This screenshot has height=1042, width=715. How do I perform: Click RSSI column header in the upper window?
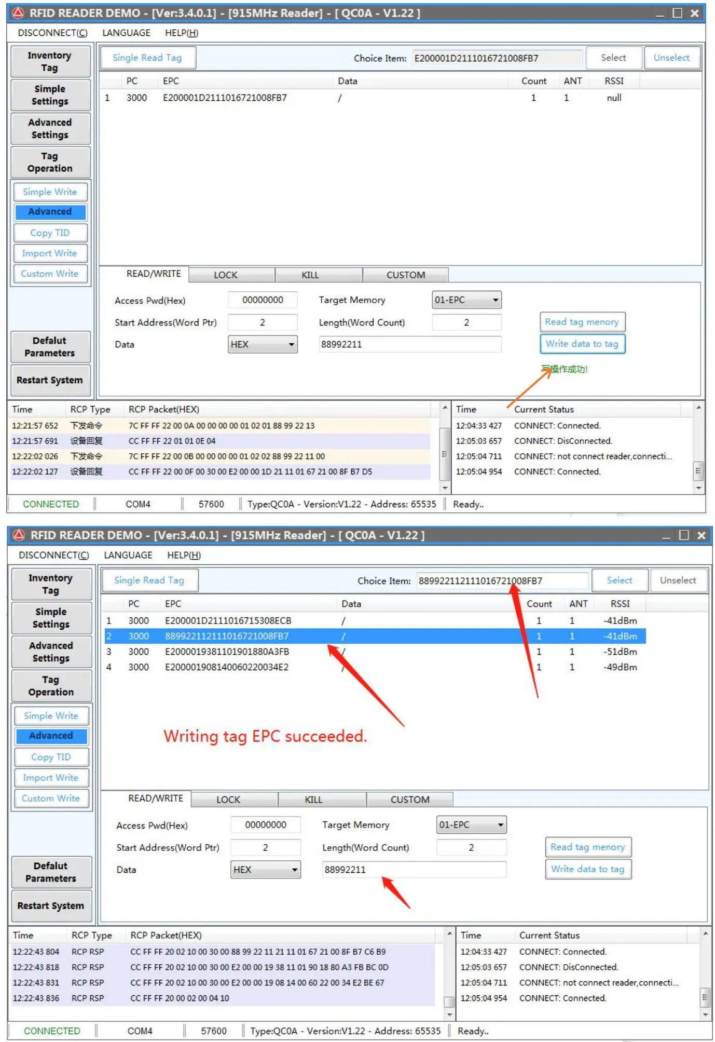(614, 81)
